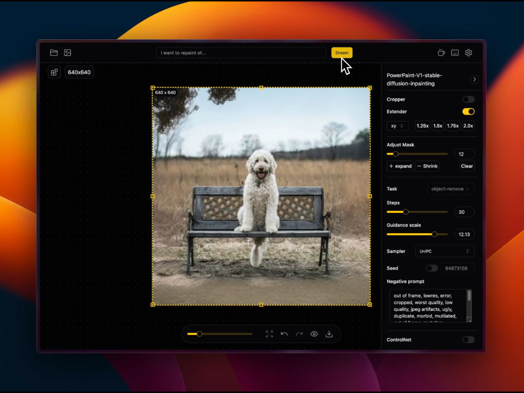524x393 pixels.
Task: Click the top-left extender handle
Action: [153, 88]
